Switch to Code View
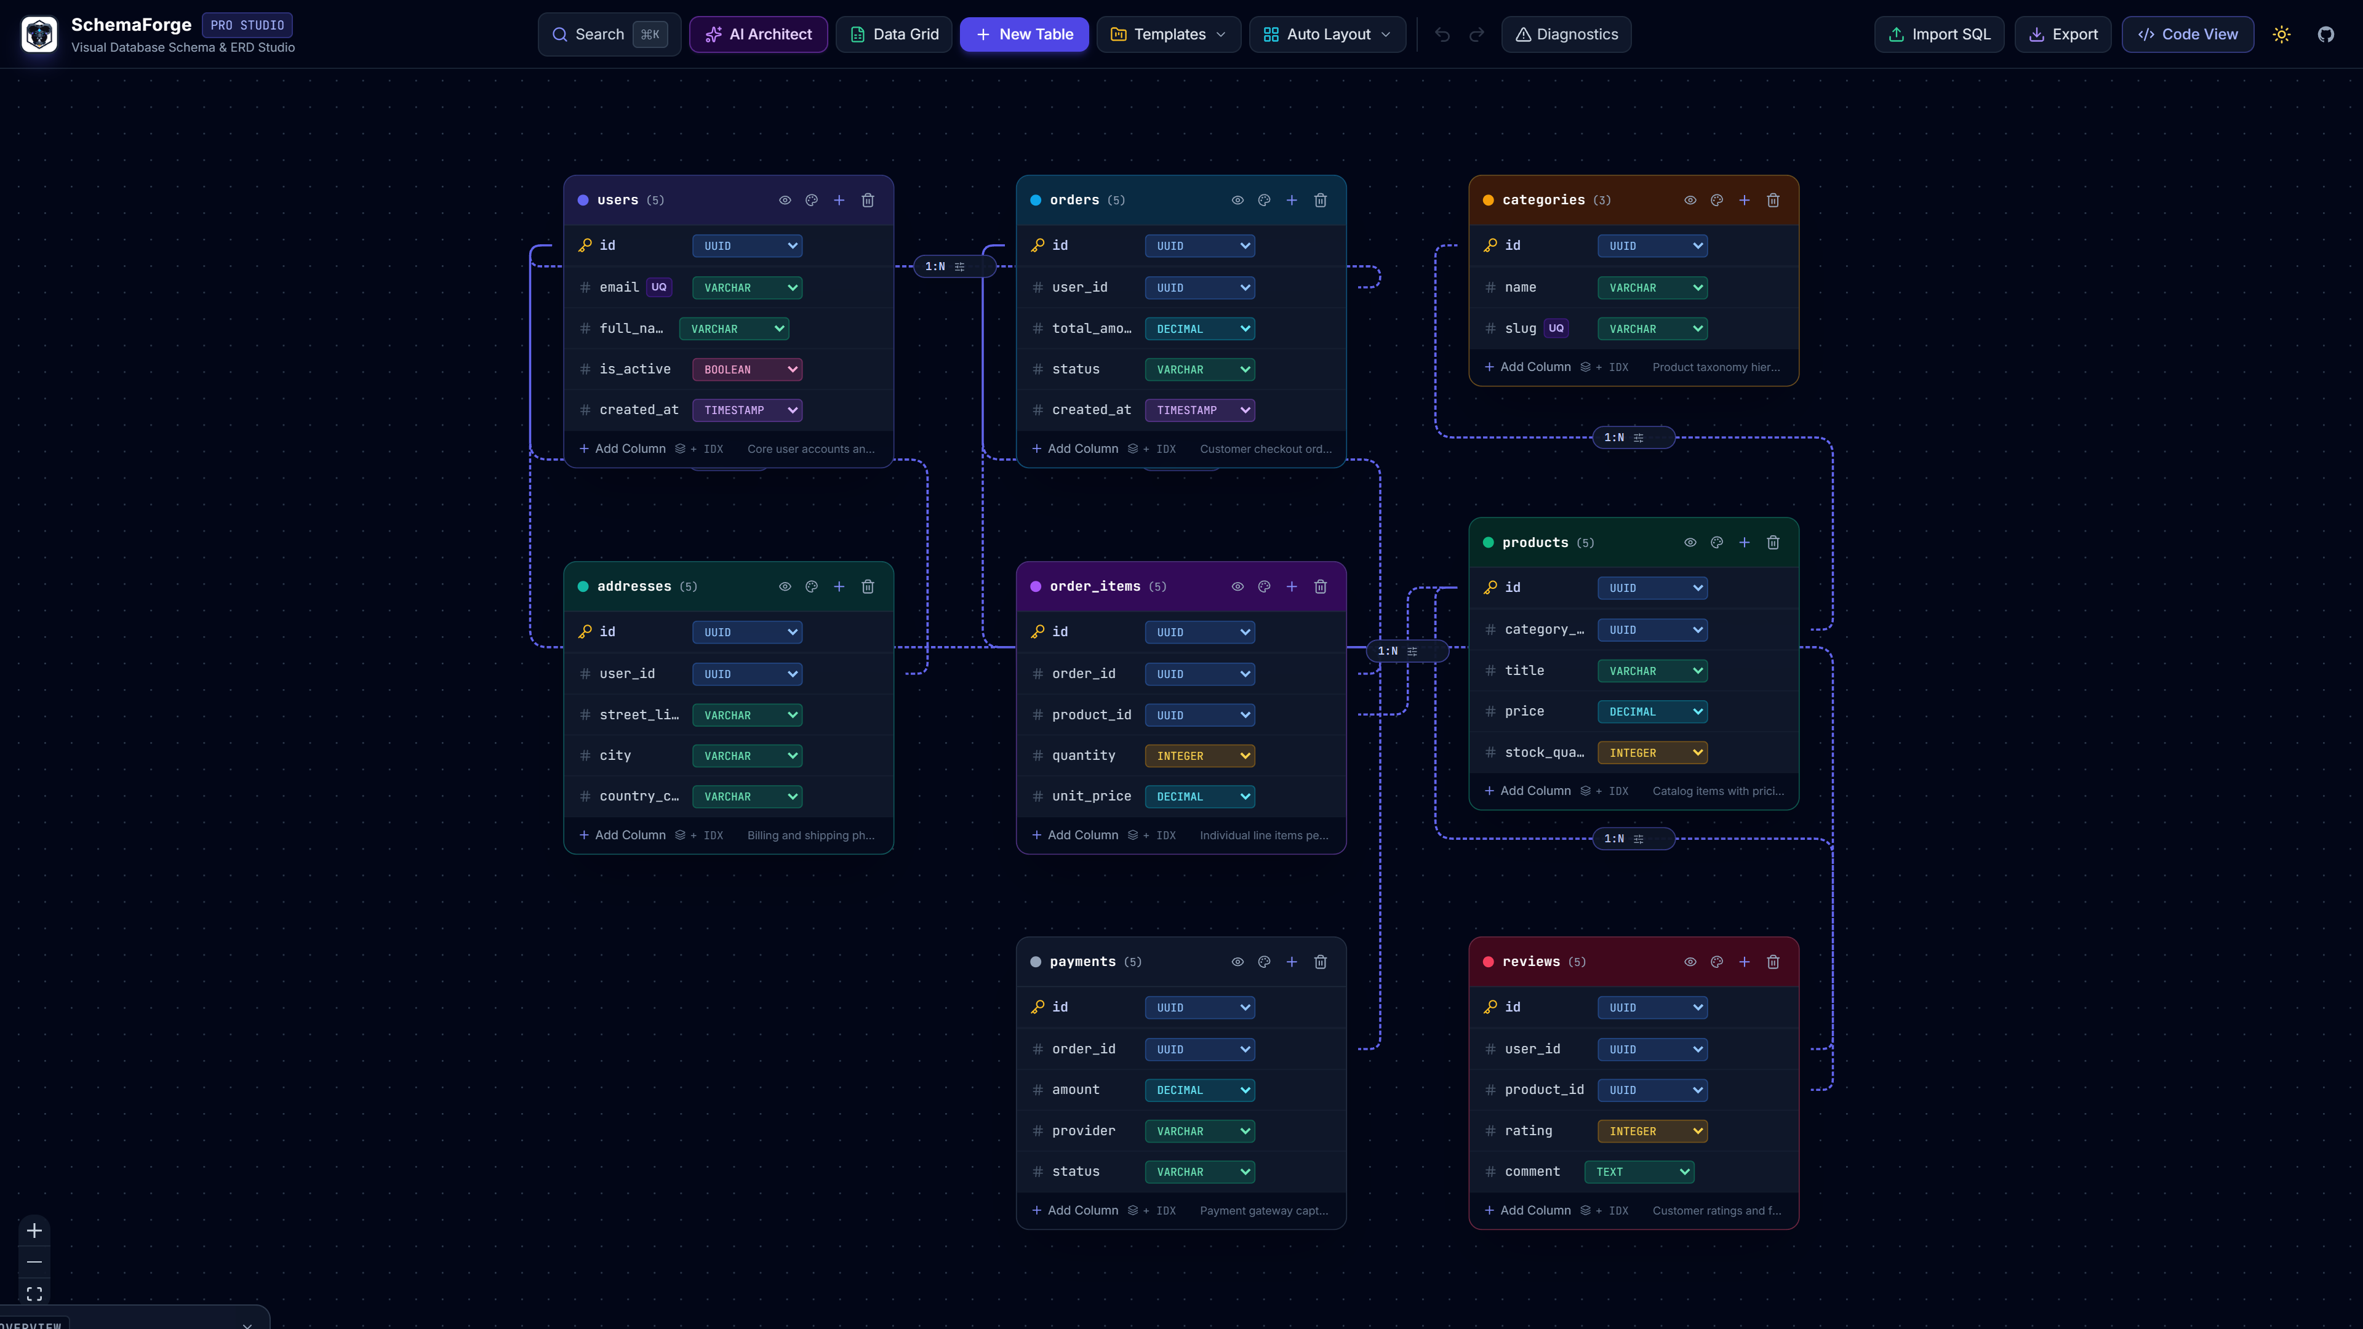Screen dimensions: 2363x1329 2188,35
